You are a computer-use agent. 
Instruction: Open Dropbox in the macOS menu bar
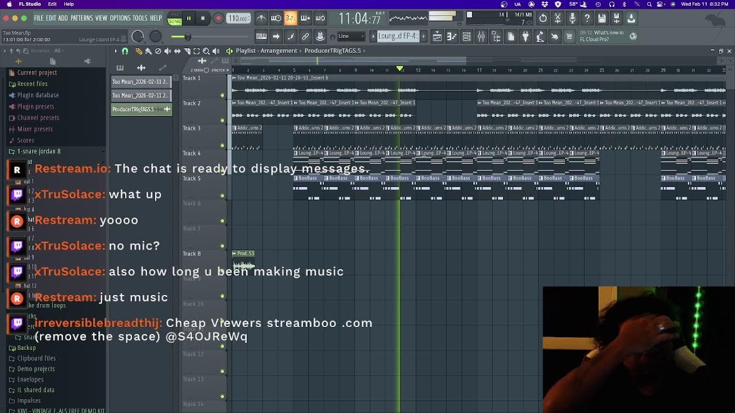pos(544,4)
